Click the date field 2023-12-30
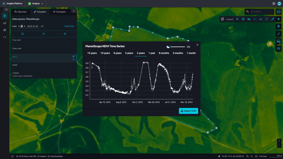The width and height of the screenshot is (283, 159). (33, 26)
